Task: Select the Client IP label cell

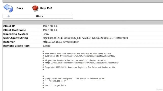Action: 22,26
